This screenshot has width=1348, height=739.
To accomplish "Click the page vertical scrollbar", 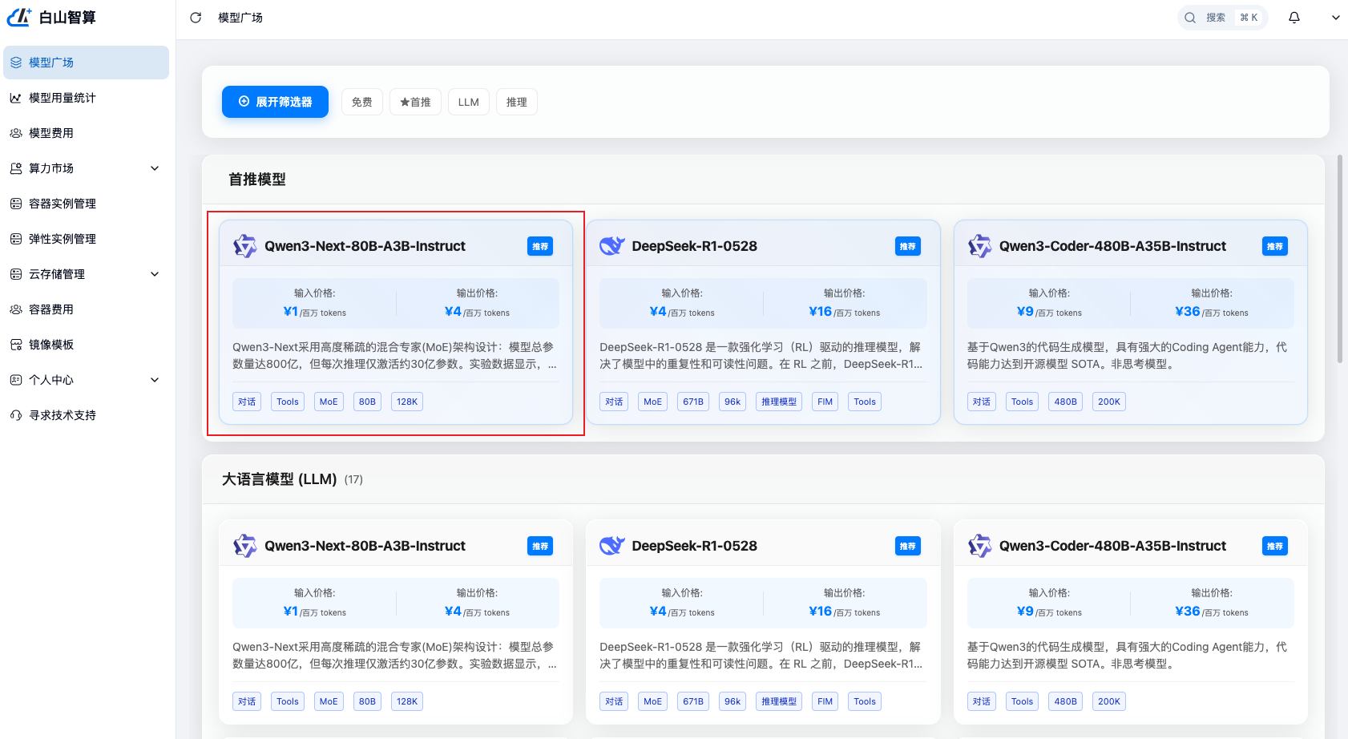I will (x=1340, y=258).
